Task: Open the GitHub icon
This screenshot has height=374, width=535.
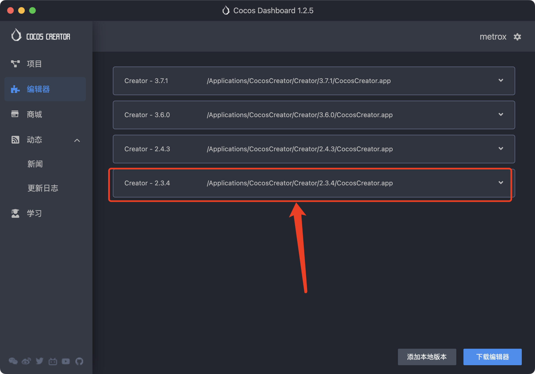Action: click(x=79, y=361)
